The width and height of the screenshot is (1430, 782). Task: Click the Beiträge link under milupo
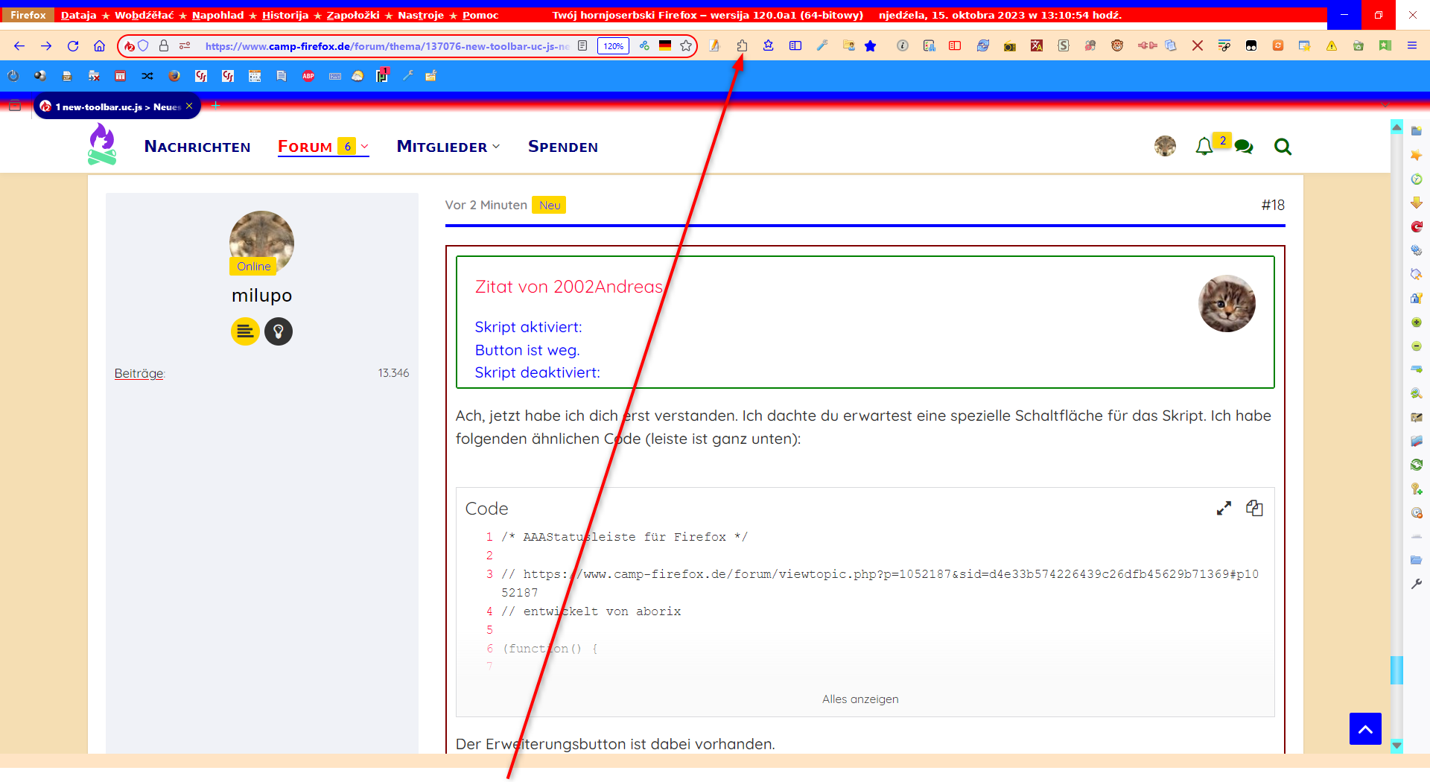[x=139, y=373]
